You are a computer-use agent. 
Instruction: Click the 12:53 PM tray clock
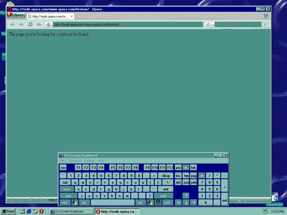coord(277,212)
